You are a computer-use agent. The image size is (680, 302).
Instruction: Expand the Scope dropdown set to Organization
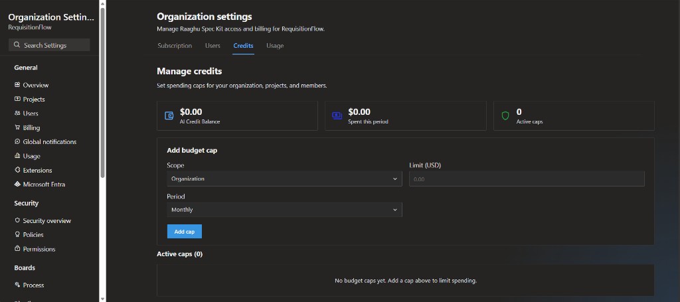284,179
